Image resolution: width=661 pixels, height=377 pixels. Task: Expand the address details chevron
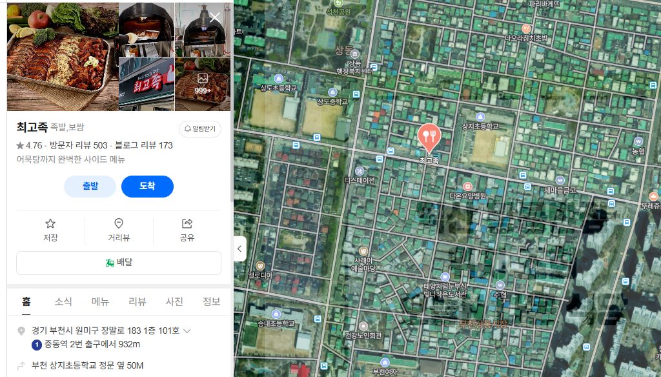(x=187, y=331)
